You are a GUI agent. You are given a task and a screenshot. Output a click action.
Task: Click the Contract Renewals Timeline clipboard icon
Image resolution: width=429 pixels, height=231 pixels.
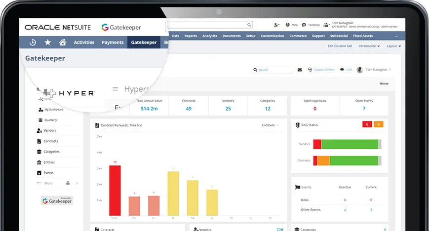(x=97, y=125)
